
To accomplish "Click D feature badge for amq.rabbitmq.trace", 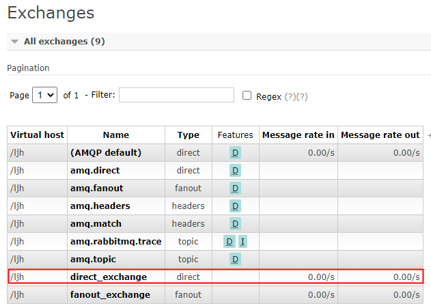I will click(x=230, y=242).
